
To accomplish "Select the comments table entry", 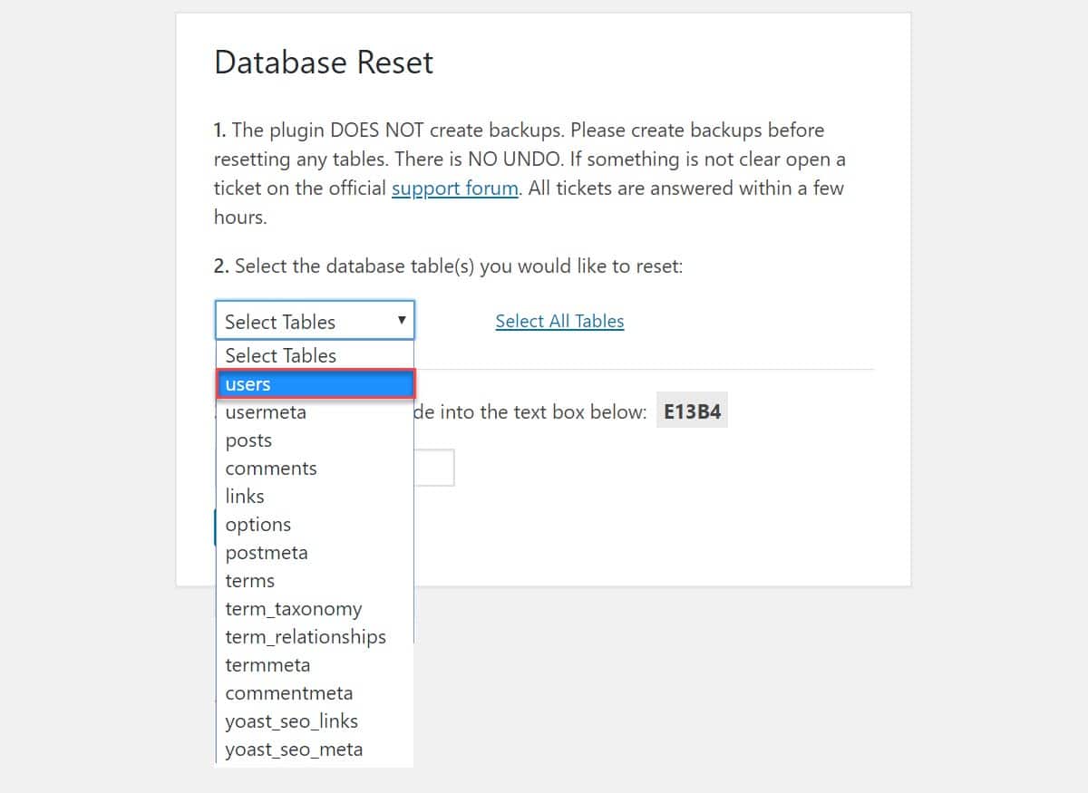I will click(315, 469).
